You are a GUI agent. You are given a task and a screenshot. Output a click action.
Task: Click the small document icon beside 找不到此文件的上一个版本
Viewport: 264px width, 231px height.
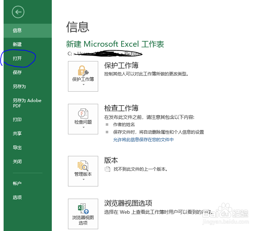click(x=107, y=169)
